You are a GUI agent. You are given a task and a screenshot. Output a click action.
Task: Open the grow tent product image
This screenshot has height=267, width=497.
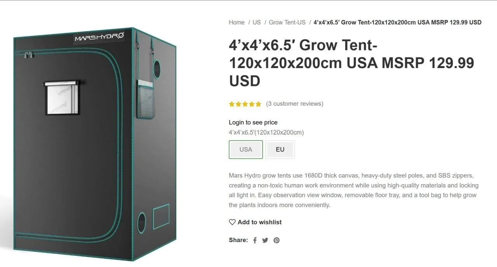(x=95, y=144)
